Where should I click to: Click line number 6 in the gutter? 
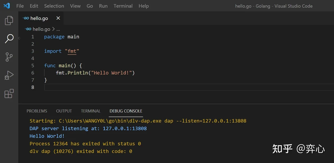pos(33,73)
